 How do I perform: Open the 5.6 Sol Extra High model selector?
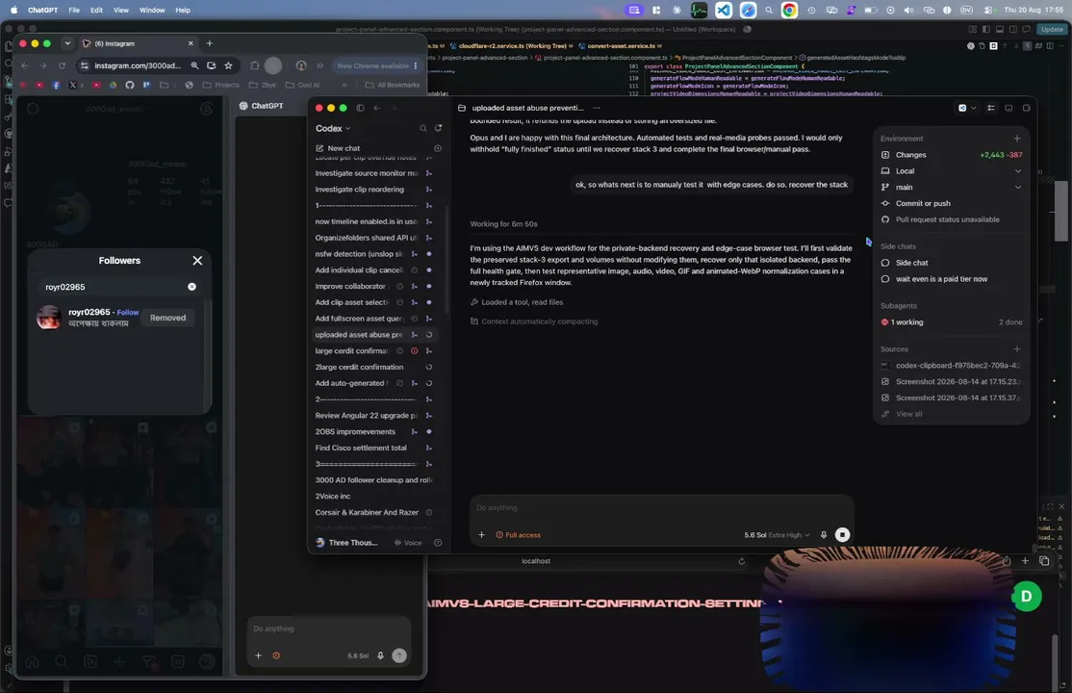click(x=777, y=535)
